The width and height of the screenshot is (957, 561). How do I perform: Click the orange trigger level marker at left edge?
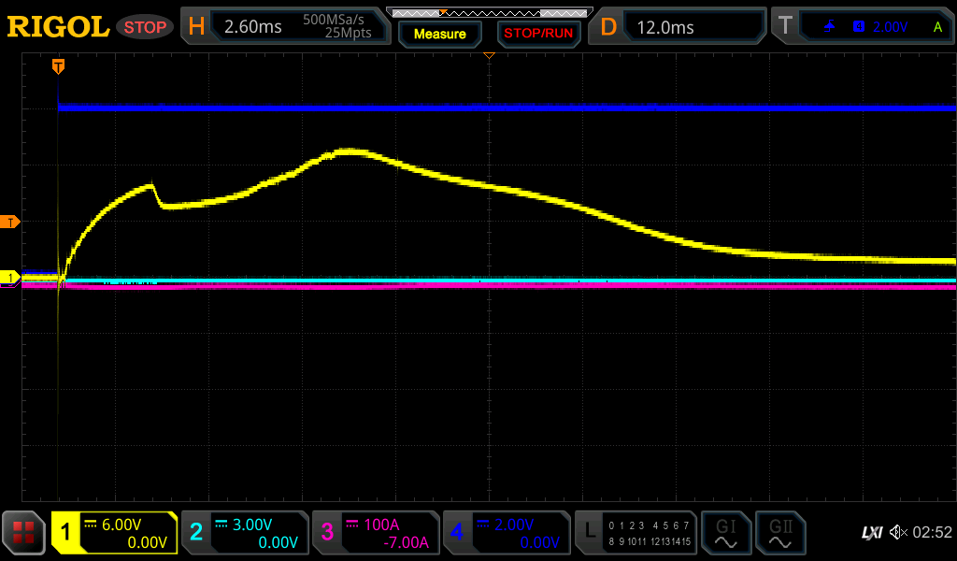click(x=10, y=222)
